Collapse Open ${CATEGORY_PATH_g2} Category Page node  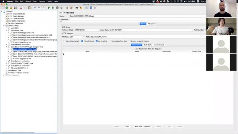(x=6, y=47)
